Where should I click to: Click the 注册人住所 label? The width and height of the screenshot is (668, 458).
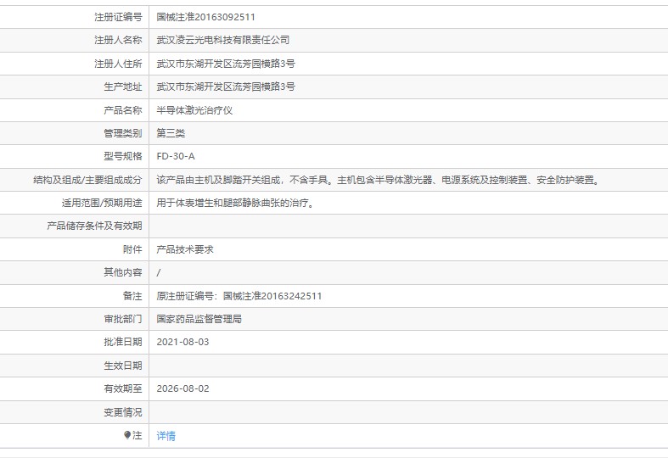tap(118, 64)
